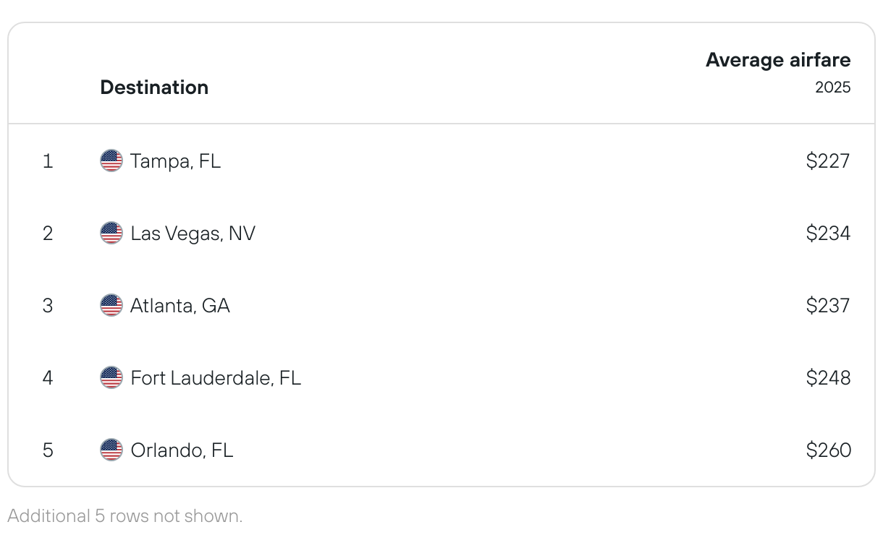Click the $227 airfare value
Screen dimensions: 883x535
click(x=828, y=160)
